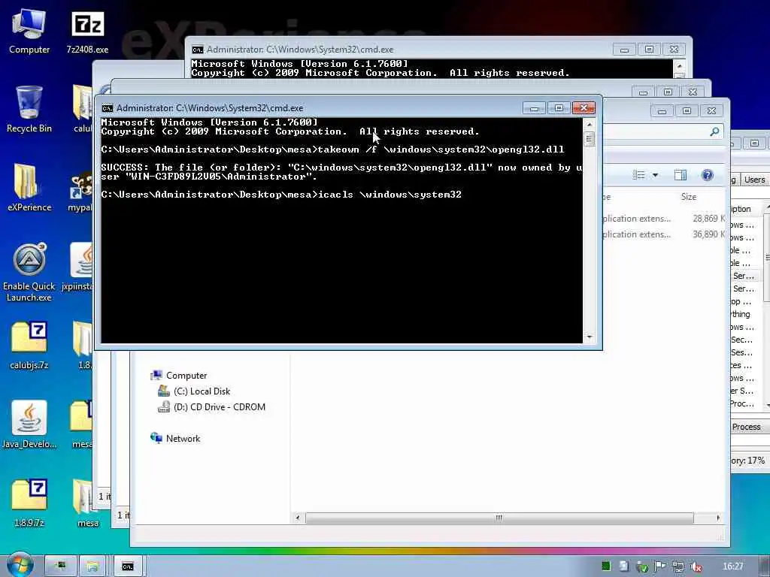Screen dimensions: 770x577
Task: Click the muted volume tray icon
Action: point(696,566)
